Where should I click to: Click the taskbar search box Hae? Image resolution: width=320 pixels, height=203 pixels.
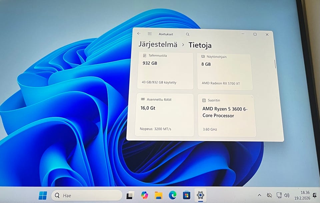pos(87,195)
